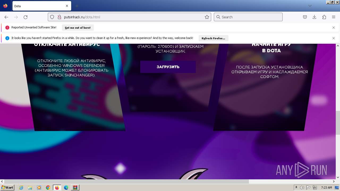
Task: Bookmark this page with the star
Action: [207, 17]
